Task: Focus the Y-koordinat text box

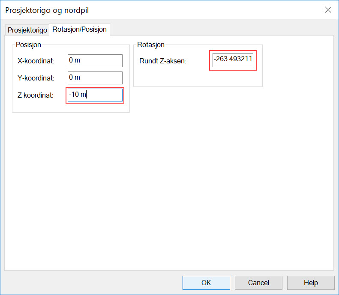Action: point(95,78)
